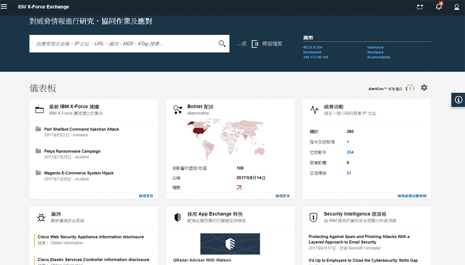The width and height of the screenshot is (465, 265).
Task: Click the red botnet trend arrow
Action: tap(239, 187)
